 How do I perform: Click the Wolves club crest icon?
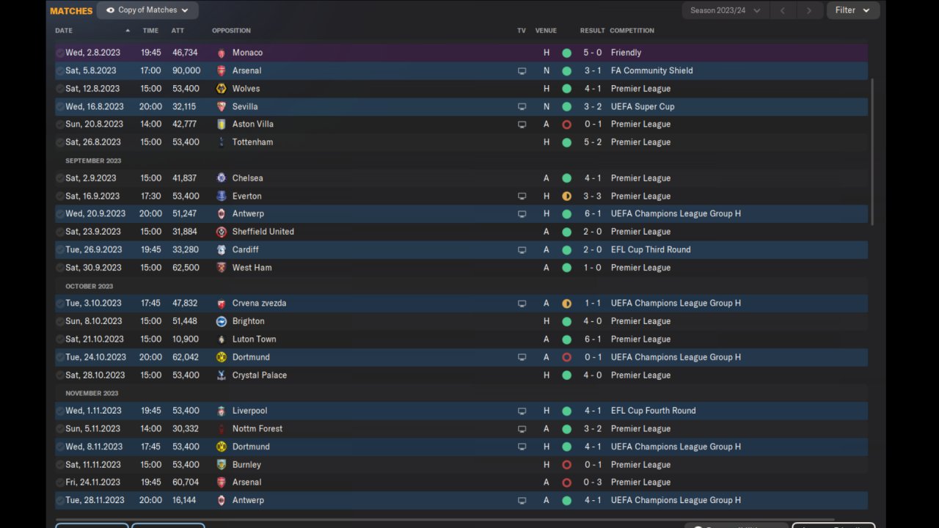point(222,89)
